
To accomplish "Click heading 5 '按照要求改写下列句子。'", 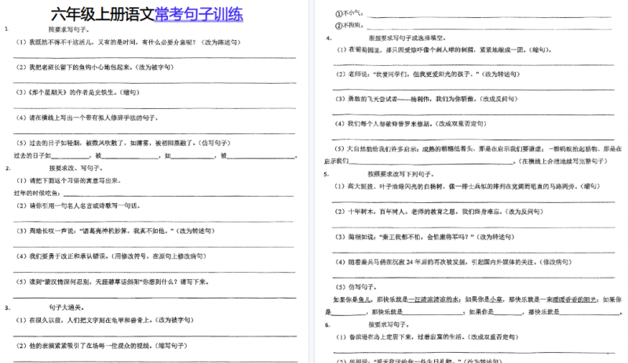I will tap(401, 174).
